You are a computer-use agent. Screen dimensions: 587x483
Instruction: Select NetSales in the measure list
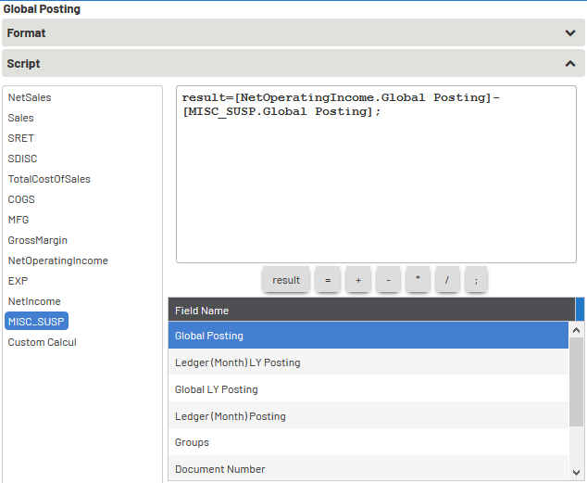(x=30, y=97)
